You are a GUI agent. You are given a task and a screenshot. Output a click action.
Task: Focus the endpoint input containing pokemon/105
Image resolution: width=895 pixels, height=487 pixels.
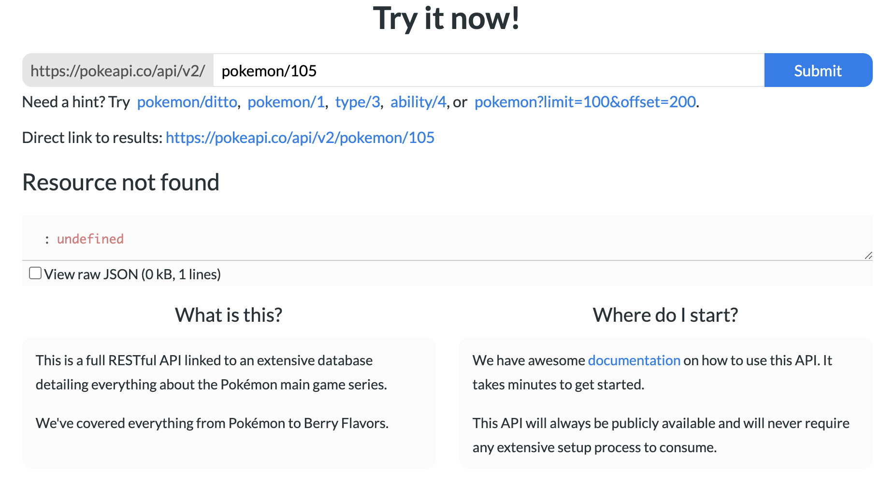[488, 71]
